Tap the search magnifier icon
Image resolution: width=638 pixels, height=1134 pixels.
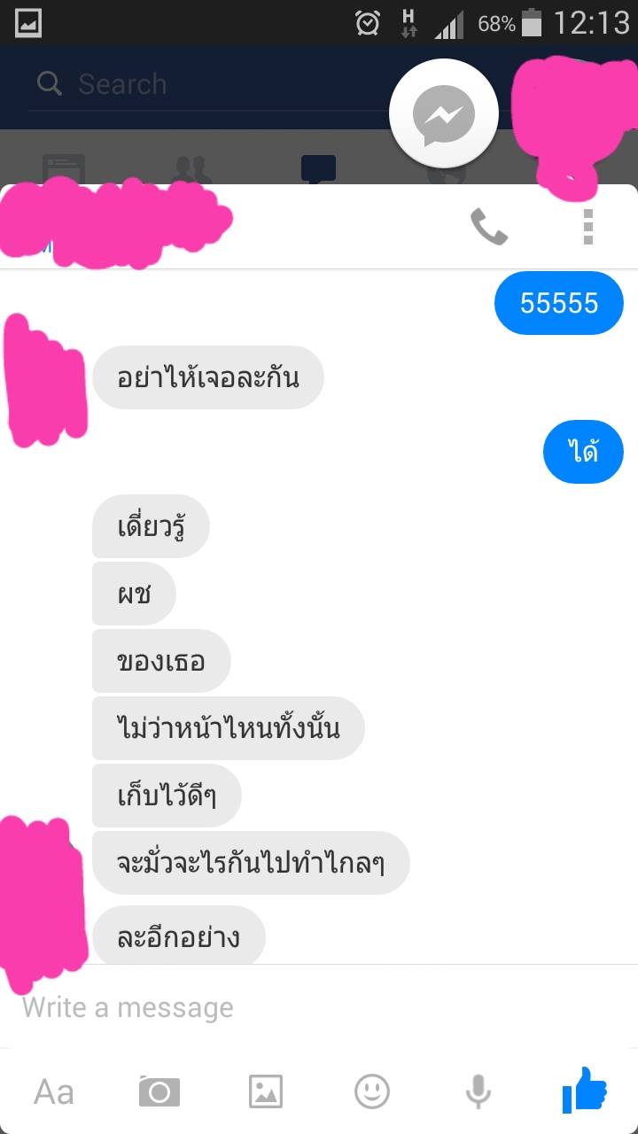(x=50, y=84)
